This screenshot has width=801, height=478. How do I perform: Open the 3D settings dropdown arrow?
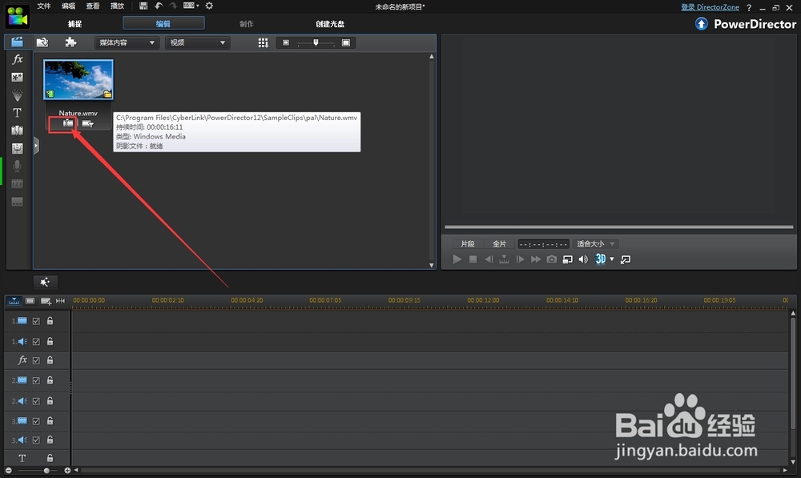click(x=612, y=259)
